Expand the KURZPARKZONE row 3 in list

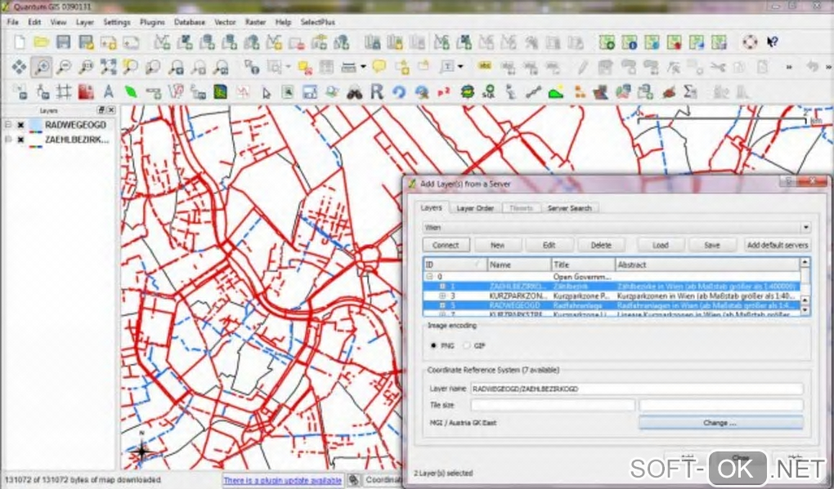click(442, 295)
